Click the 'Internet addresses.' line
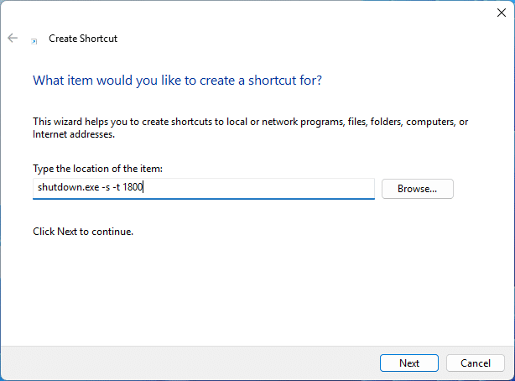The height and width of the screenshot is (381, 515). (x=74, y=134)
